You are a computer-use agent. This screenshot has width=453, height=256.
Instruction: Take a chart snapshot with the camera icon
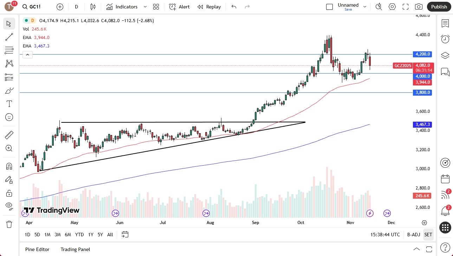pyautogui.click(x=419, y=7)
